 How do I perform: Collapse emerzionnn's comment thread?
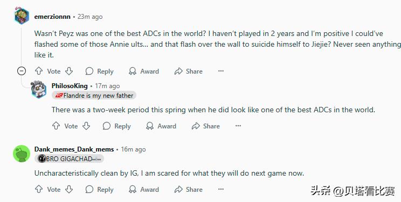click(x=22, y=71)
